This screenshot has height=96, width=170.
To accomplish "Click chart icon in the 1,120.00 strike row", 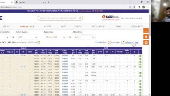I will (x=141, y=56).
